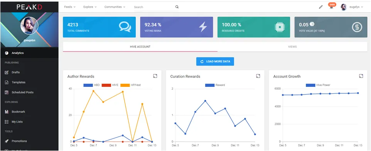Click the Author Rewards title

coord(81,76)
